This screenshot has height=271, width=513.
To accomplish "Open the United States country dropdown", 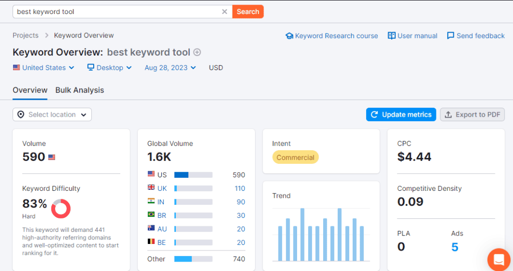I will (44, 68).
